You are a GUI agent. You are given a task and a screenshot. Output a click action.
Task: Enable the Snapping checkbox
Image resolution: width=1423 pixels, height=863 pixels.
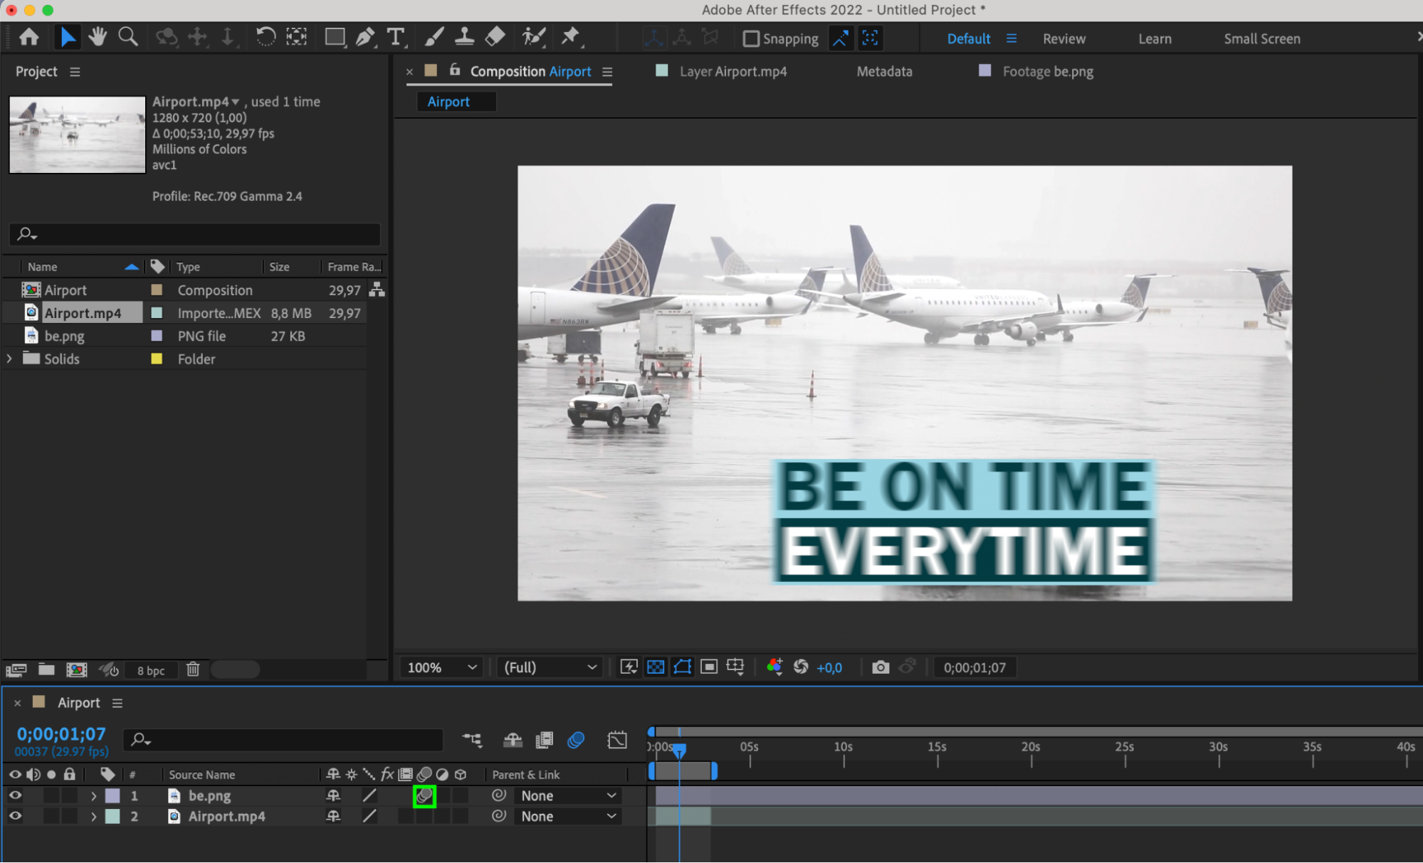751,38
